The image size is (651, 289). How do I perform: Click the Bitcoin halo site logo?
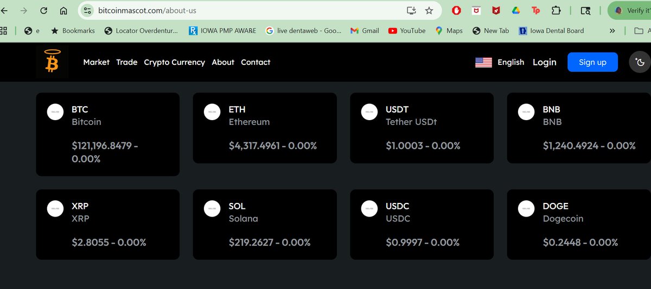(52, 62)
